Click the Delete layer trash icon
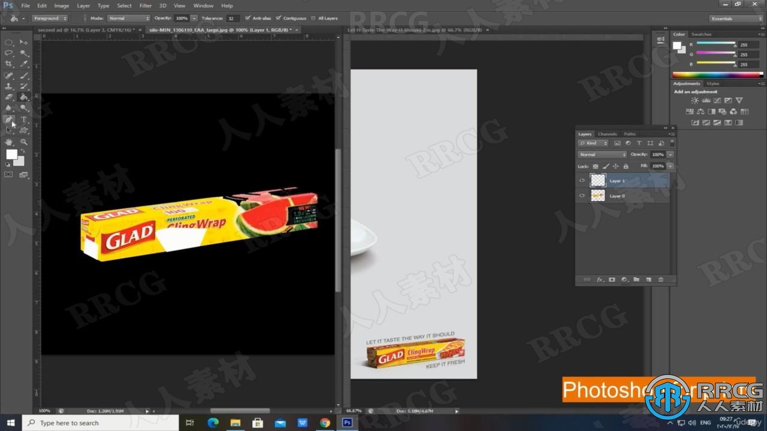The image size is (767, 431). point(661,280)
